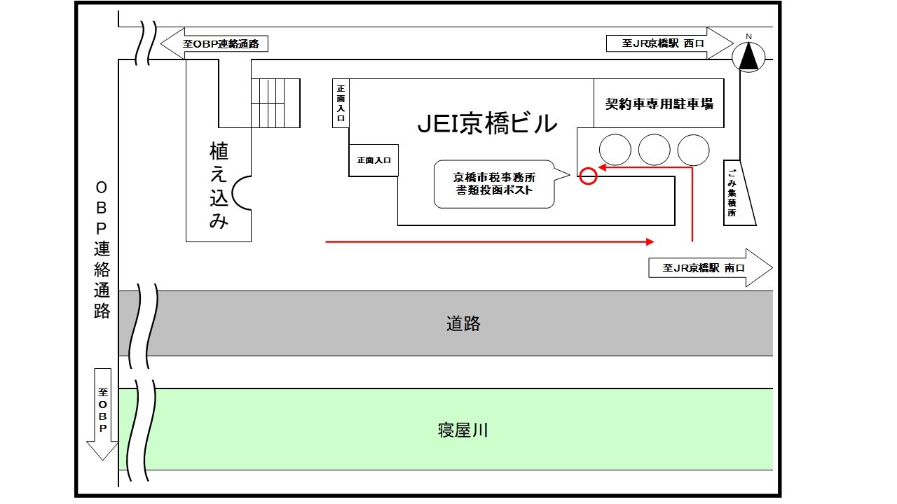Click the 契約車専用駐車場 label
The height and width of the screenshot is (504, 897).
coord(659,104)
